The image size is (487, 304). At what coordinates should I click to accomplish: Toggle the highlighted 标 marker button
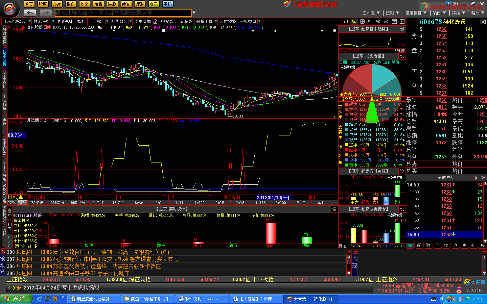pyautogui.click(x=354, y=21)
